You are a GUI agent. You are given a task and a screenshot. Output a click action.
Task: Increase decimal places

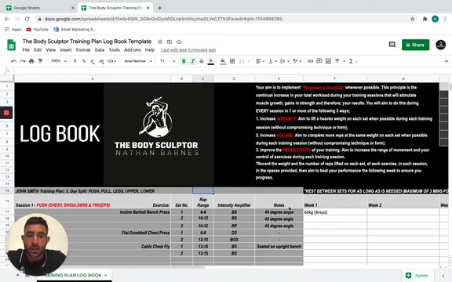pos(101,61)
